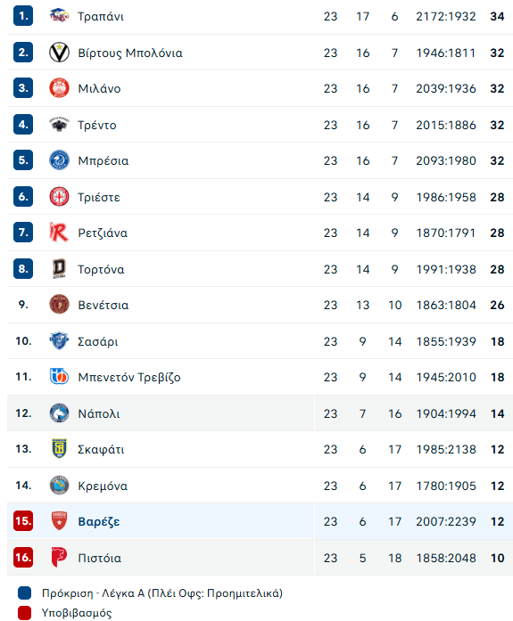Viewport: 513px width, 621px height.
Task: Select the Σασάρι blue shield logo
Action: 59,341
